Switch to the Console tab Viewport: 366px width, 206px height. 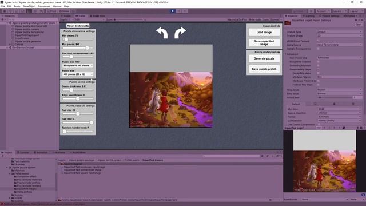click(x=23, y=153)
